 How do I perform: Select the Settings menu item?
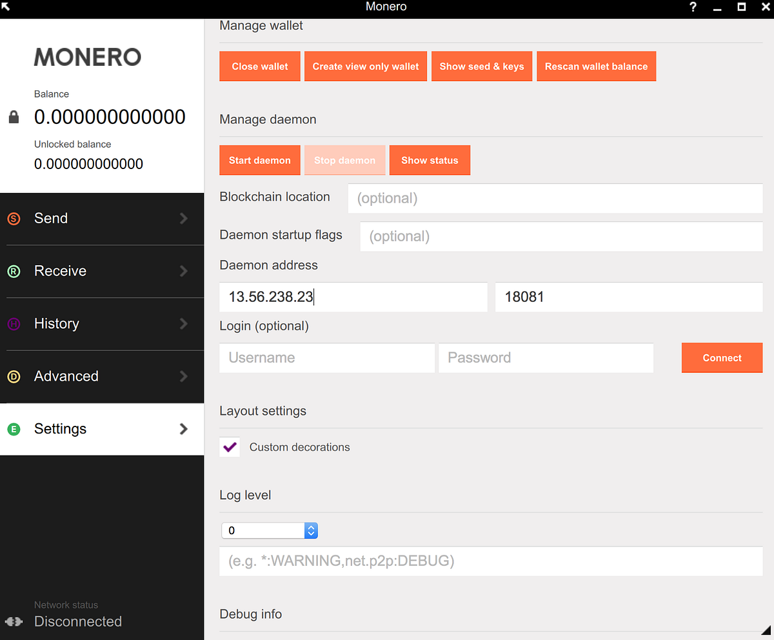pos(102,429)
